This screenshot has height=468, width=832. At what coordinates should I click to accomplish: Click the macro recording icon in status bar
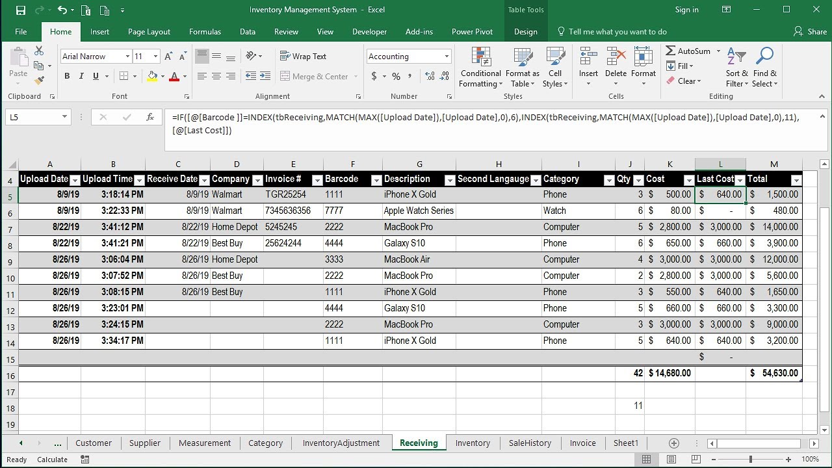[x=85, y=459]
